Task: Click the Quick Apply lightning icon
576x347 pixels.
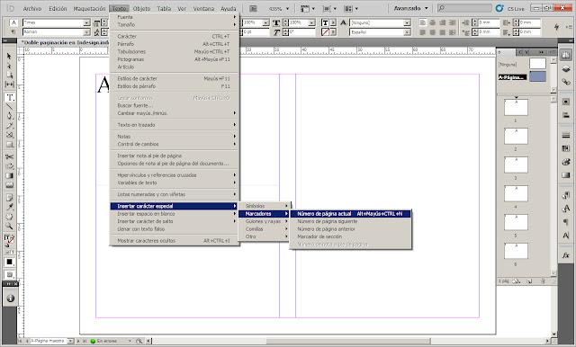Action: [557, 27]
